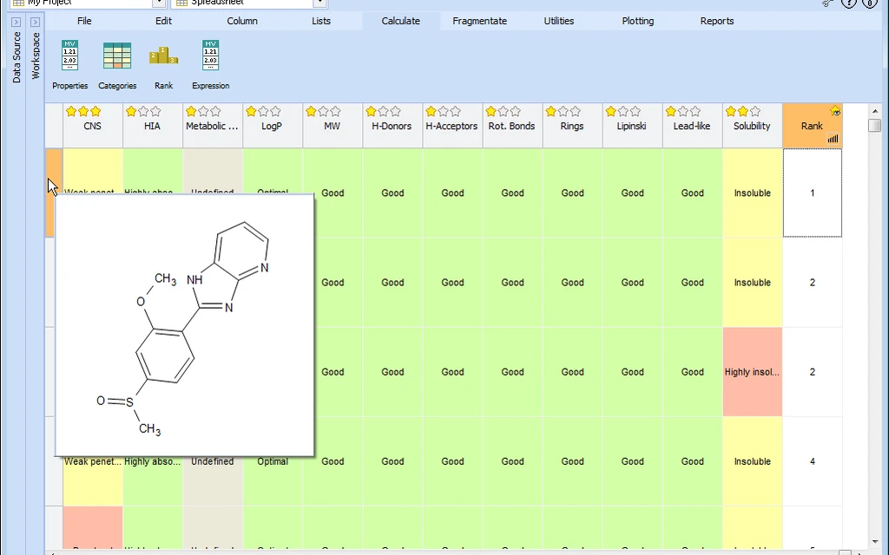Set Metabolic column star rating
889x555 pixels.
(x=203, y=112)
